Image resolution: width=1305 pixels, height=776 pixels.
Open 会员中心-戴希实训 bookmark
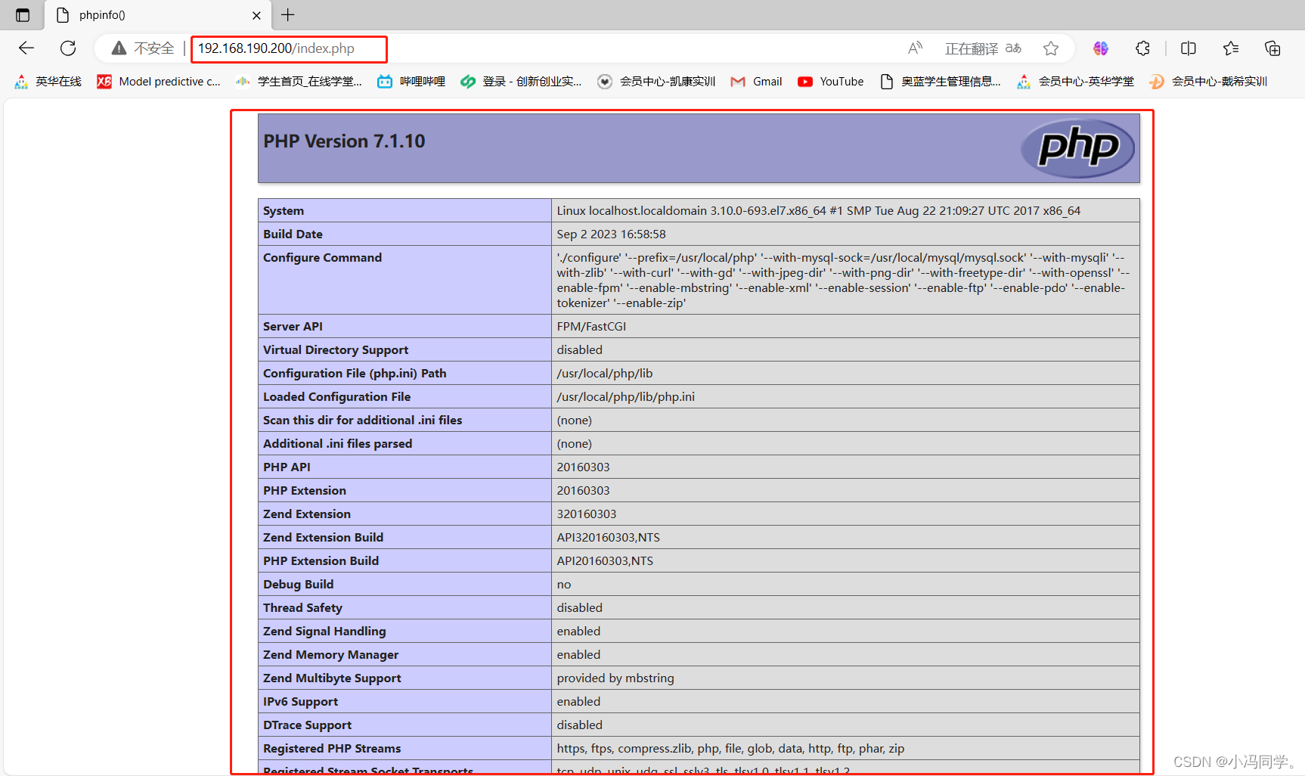[1208, 82]
